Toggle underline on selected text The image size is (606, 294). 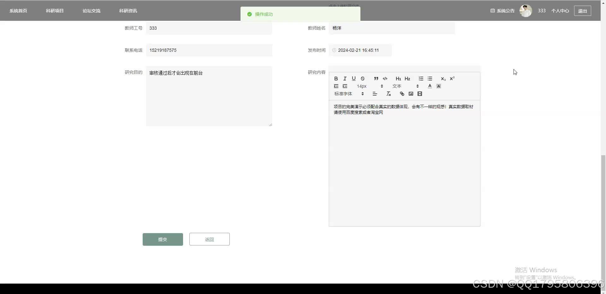353,79
